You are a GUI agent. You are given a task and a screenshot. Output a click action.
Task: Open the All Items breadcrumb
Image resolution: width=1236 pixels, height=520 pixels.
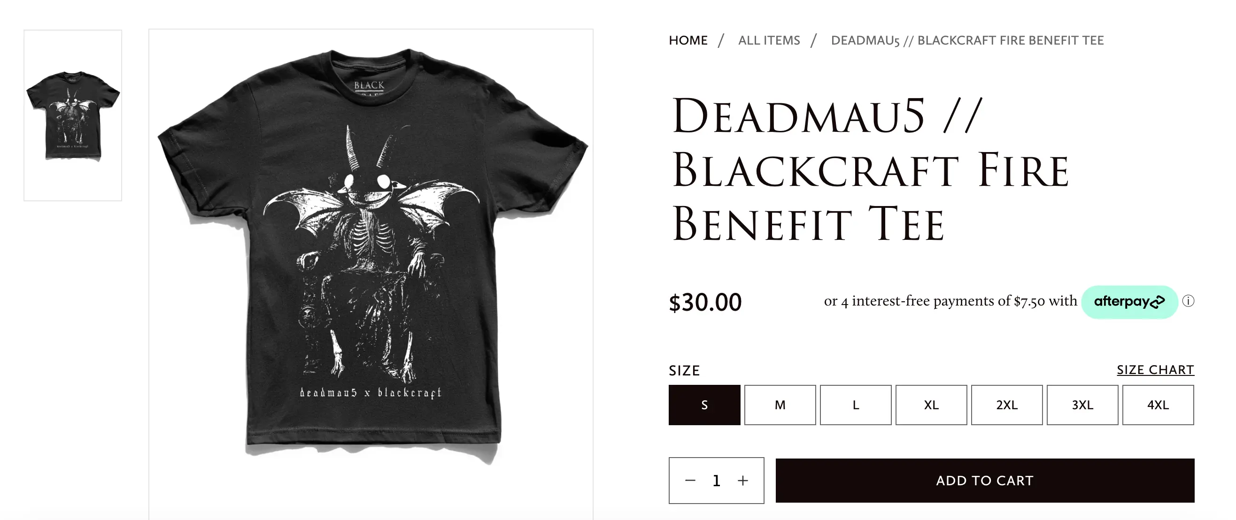(x=769, y=40)
